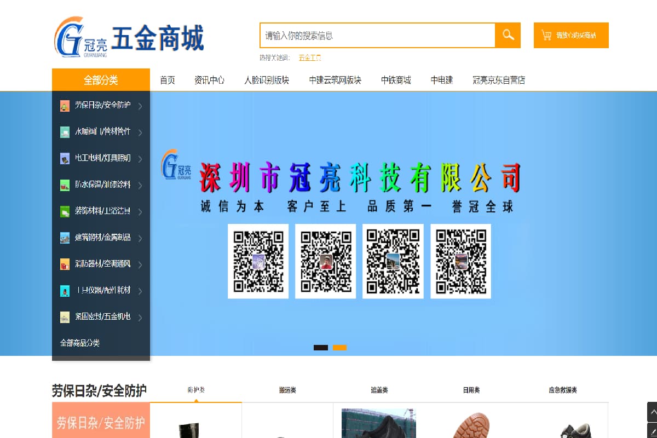Select the black carousel indicator dot
Screen dimensions: 657x438
(x=321, y=348)
